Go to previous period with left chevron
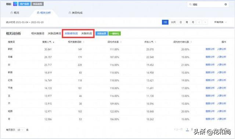 point(199,22)
